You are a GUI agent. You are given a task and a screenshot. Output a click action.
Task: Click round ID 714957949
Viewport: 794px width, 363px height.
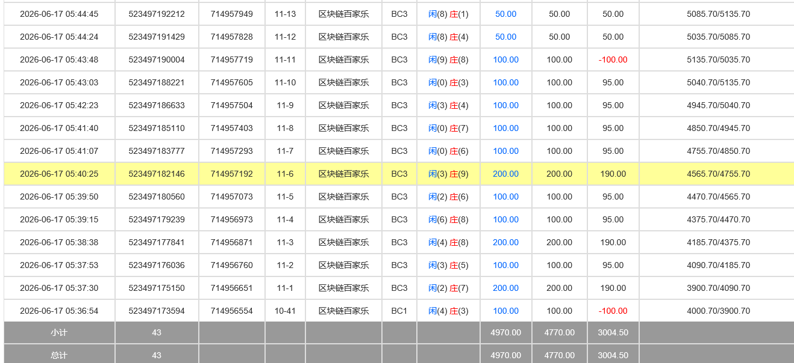tap(232, 14)
